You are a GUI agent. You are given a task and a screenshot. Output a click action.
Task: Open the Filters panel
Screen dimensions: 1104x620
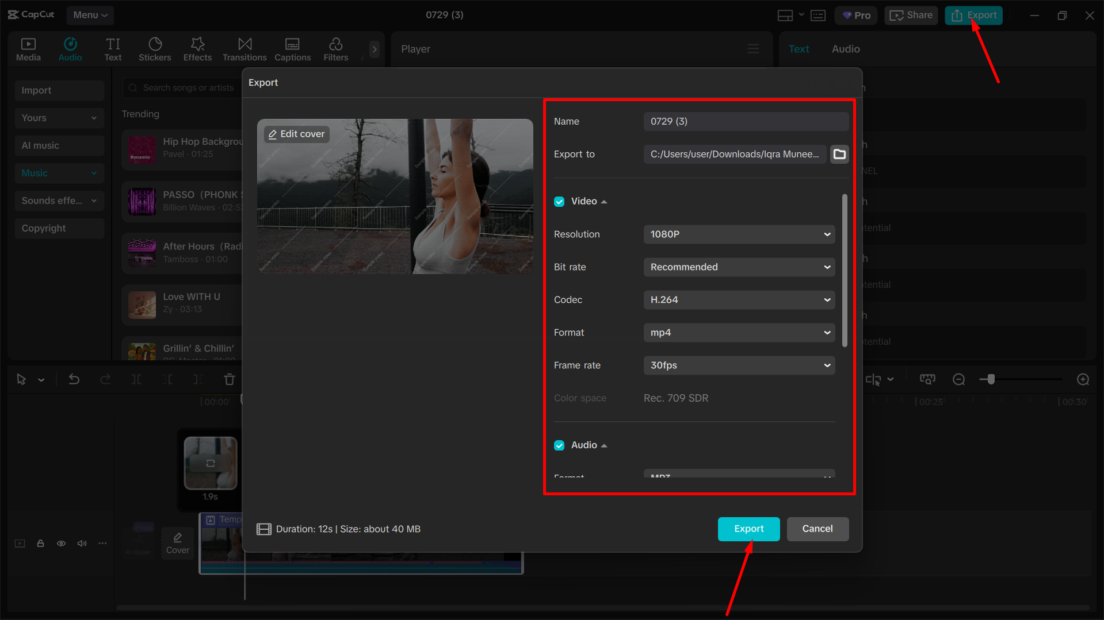click(335, 49)
